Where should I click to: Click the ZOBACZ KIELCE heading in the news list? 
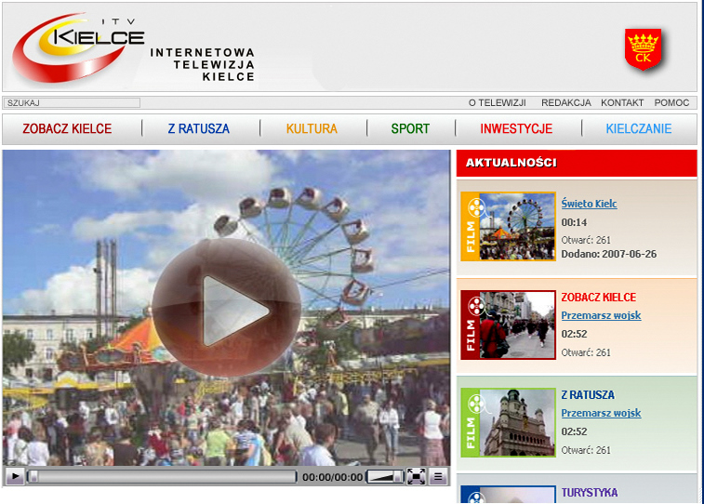point(599,298)
